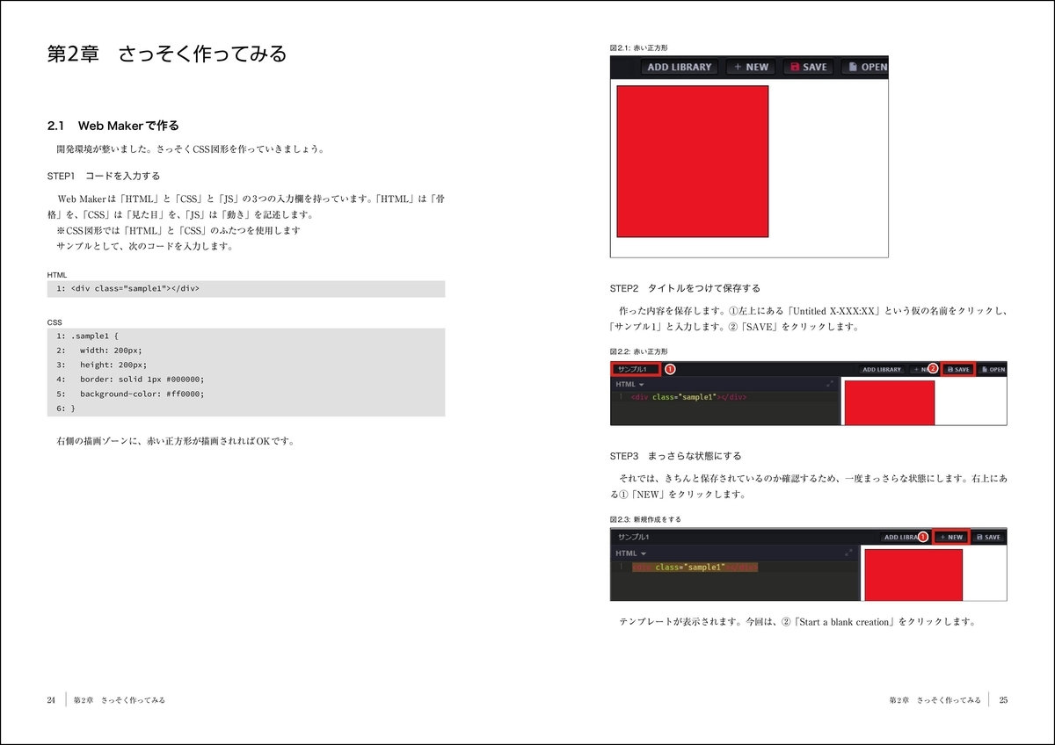
Task: Click the highlighted SAVE button in figure 2.2
Action: [x=957, y=370]
